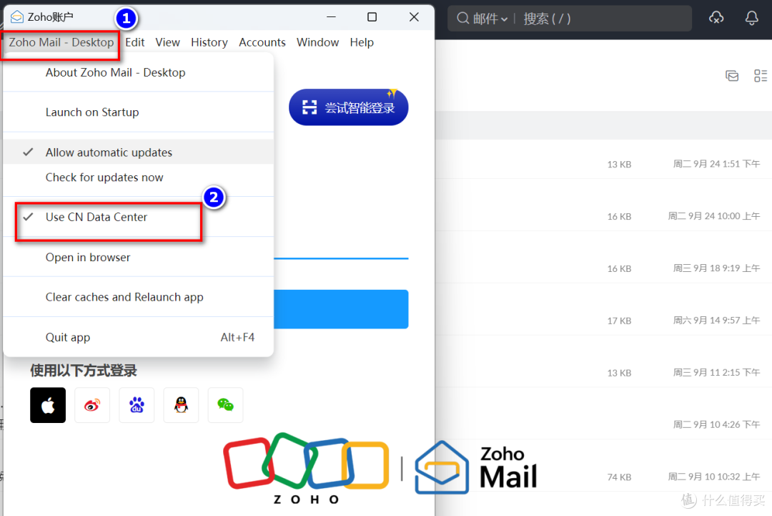Open the Zoho Mail - Desktop menu
This screenshot has height=516, width=772.
point(61,42)
